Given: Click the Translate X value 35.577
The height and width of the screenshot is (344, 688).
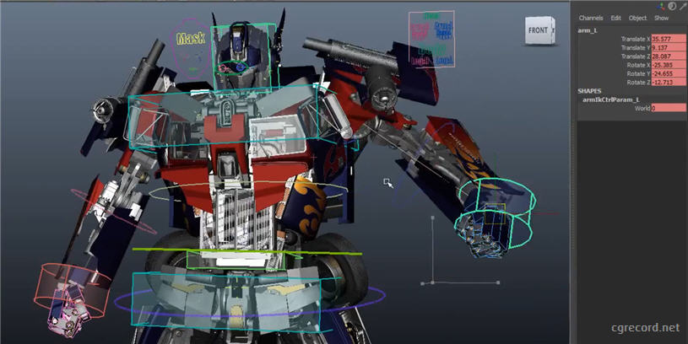Looking at the screenshot, I should tap(669, 39).
